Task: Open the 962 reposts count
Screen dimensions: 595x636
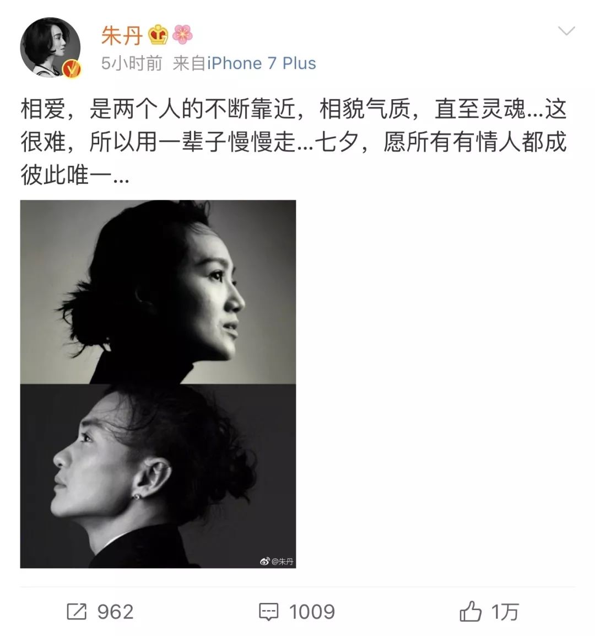Action: 116,612
